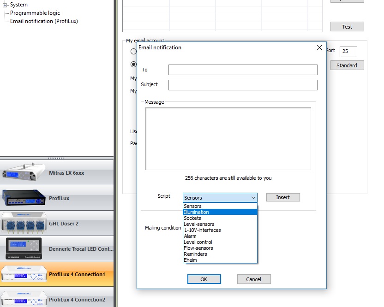384x307 pixels.
Task: Choose Eheim in Script dropdown list
Action: coord(220,260)
